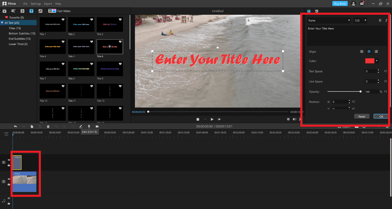Click the preview volume speaker icon
Image resolution: width=392 pixels, height=209 pixels.
point(295,119)
